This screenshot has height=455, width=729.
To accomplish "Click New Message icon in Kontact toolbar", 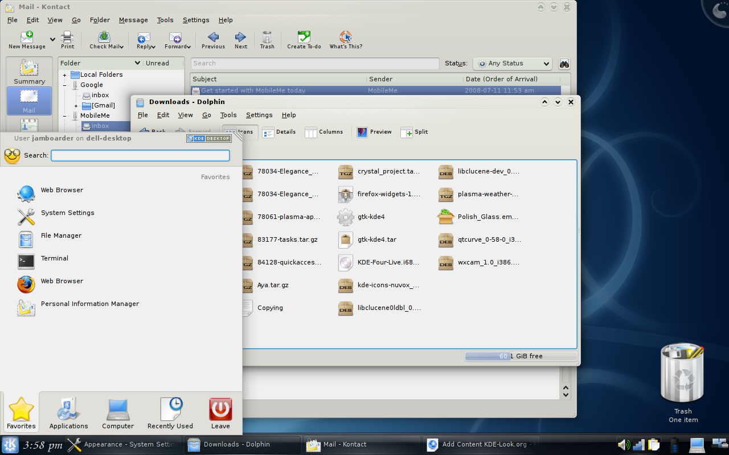I will 27,38.
